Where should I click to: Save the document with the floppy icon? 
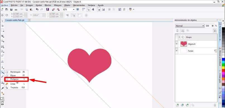pos(11,9)
